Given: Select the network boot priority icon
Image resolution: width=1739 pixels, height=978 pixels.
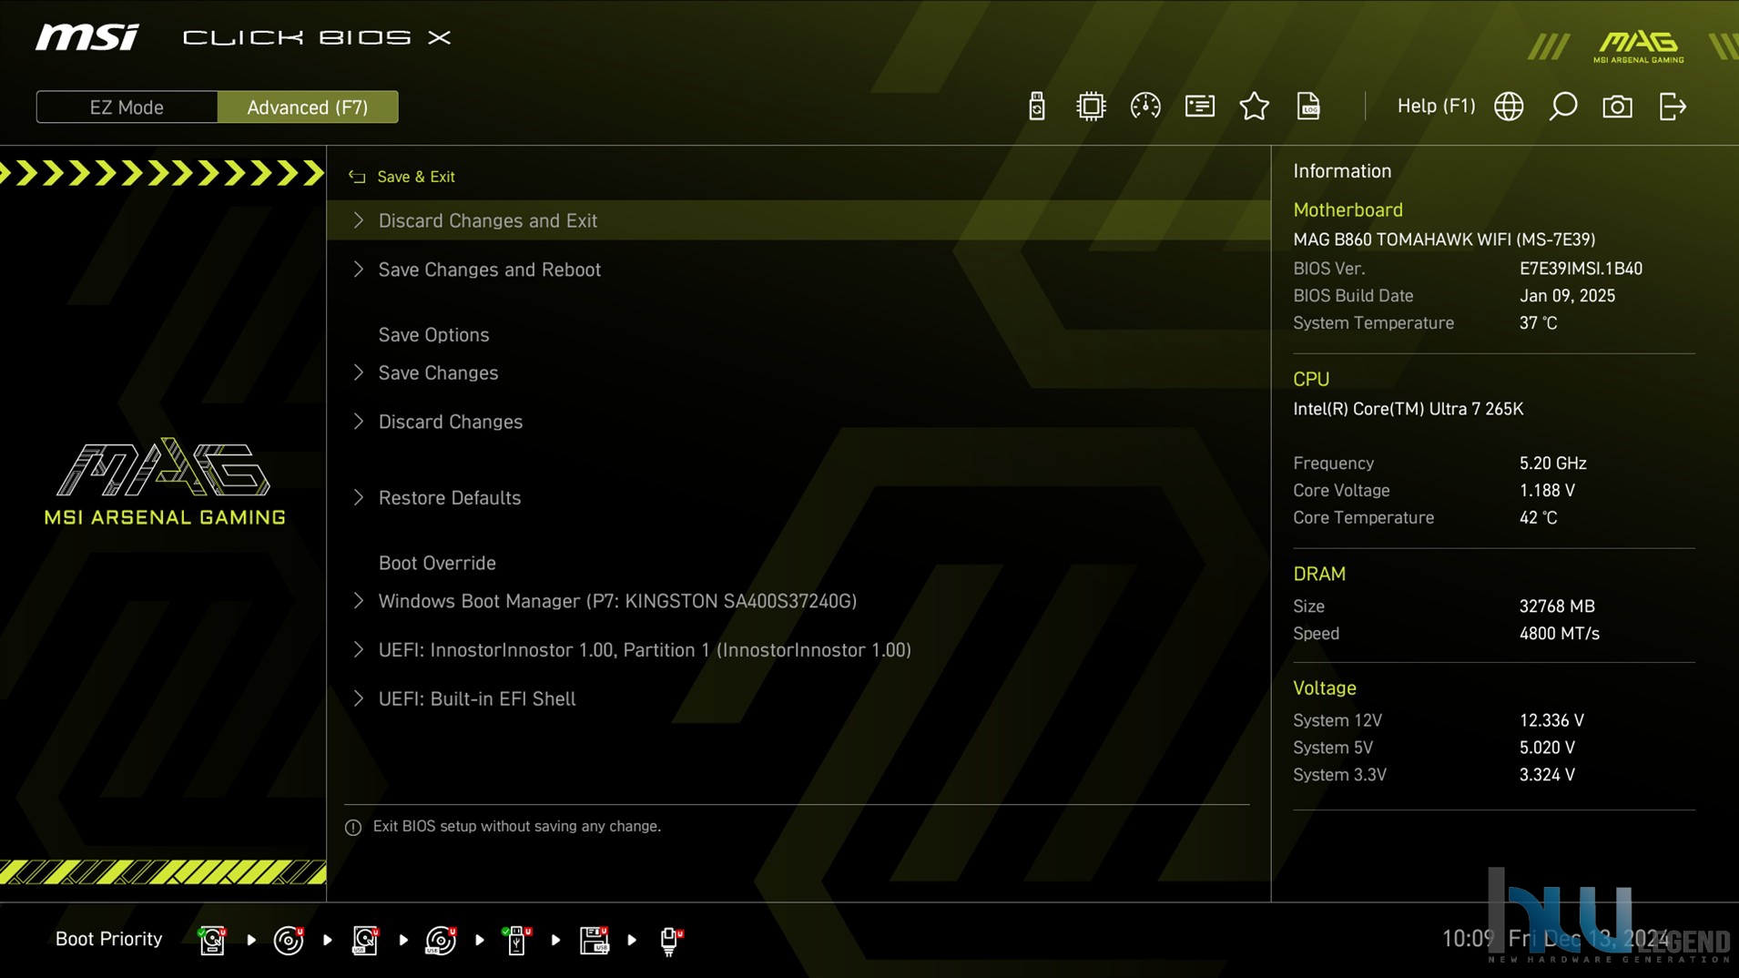Looking at the screenshot, I should (x=670, y=940).
